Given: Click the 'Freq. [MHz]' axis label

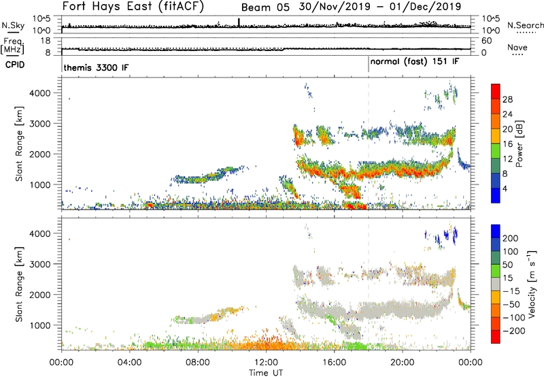Looking at the screenshot, I should 12,46.
